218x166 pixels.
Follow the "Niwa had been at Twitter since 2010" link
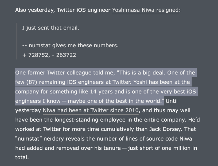click(x=91, y=110)
